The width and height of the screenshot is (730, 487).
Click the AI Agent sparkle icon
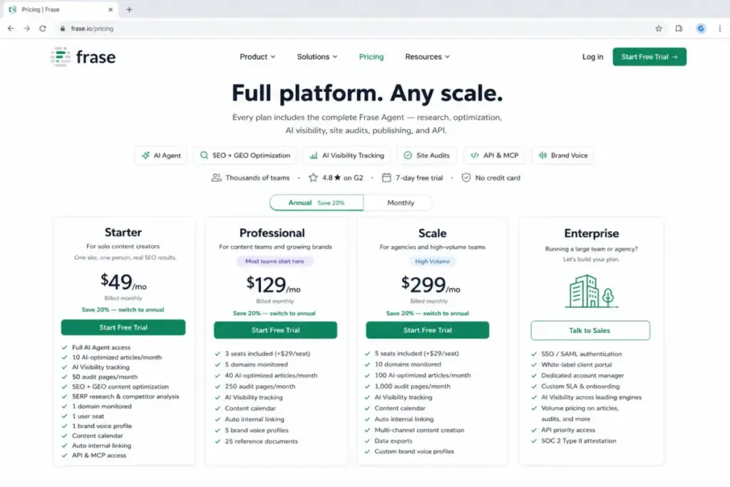point(145,155)
